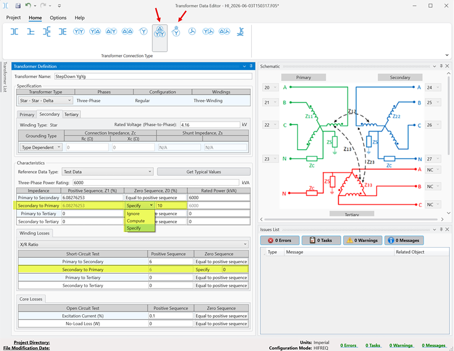This screenshot has width=454, height=351.
Task: Click the Save icon in the title bar
Action: 18,6
